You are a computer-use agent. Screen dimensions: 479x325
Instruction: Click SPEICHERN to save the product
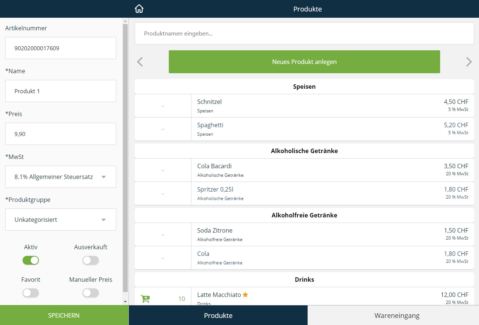[64, 315]
